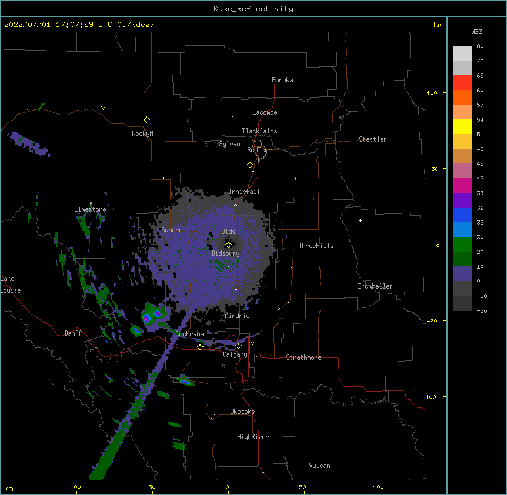Click the red 60–65 dBZ legend swatch
The height and width of the screenshot is (495, 507).
[x=462, y=83]
